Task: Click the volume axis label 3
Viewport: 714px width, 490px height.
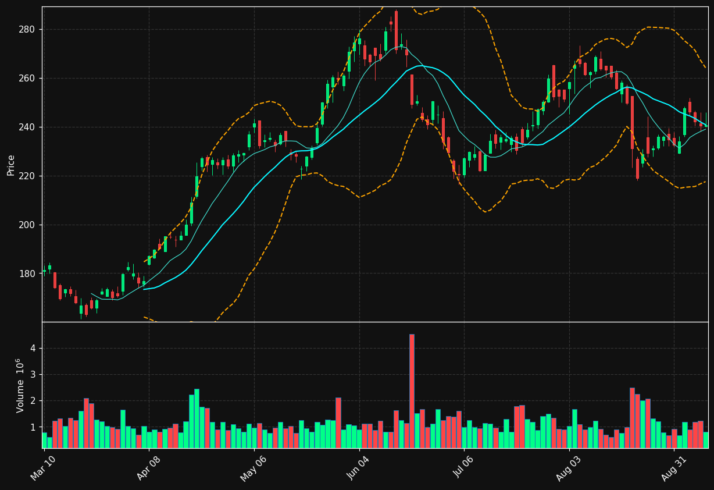Action: click(x=33, y=375)
